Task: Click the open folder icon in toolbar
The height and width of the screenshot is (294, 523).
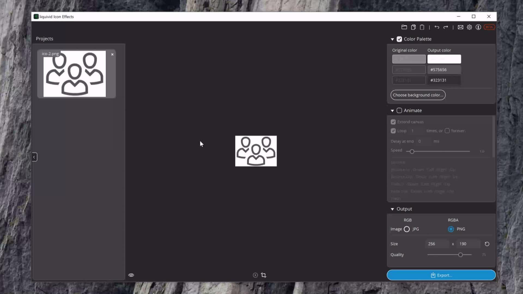Action: click(404, 27)
